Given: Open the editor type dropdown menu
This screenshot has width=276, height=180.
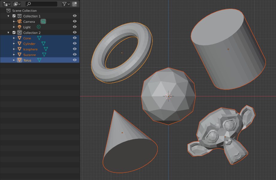Looking at the screenshot, I should click(x=7, y=4).
